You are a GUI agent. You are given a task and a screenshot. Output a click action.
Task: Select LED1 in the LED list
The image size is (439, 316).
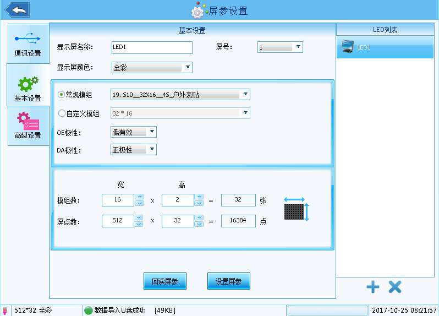tap(385, 47)
